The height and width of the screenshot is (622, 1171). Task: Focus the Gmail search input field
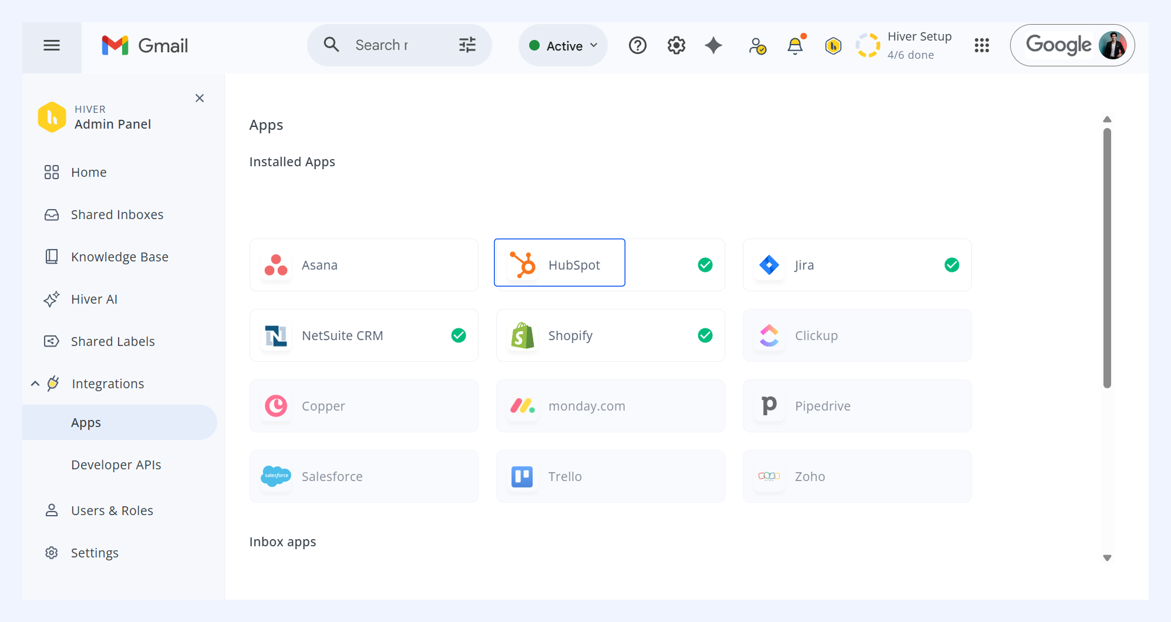click(x=399, y=45)
